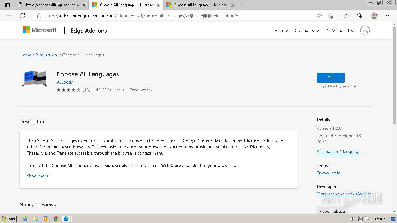Launch Windows Media Player from taskbar
Viewport: 397px width, 223px height.
pos(46,219)
